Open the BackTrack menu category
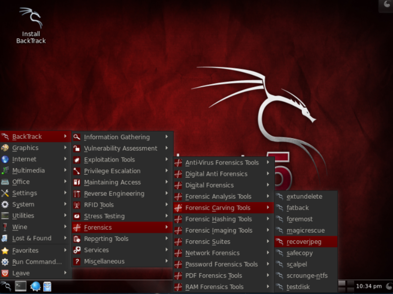This screenshot has width=393, height=294. tap(36, 136)
